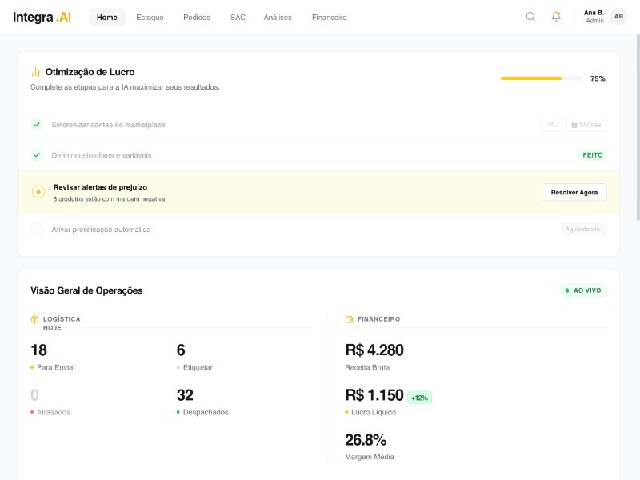Switch to the Financeiro nav item
The height and width of the screenshot is (480, 640).
(x=329, y=17)
